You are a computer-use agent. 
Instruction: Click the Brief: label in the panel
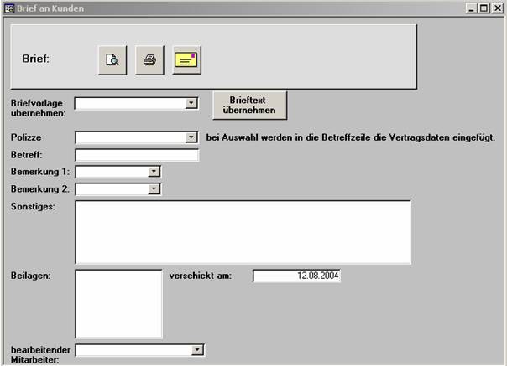[x=36, y=59]
